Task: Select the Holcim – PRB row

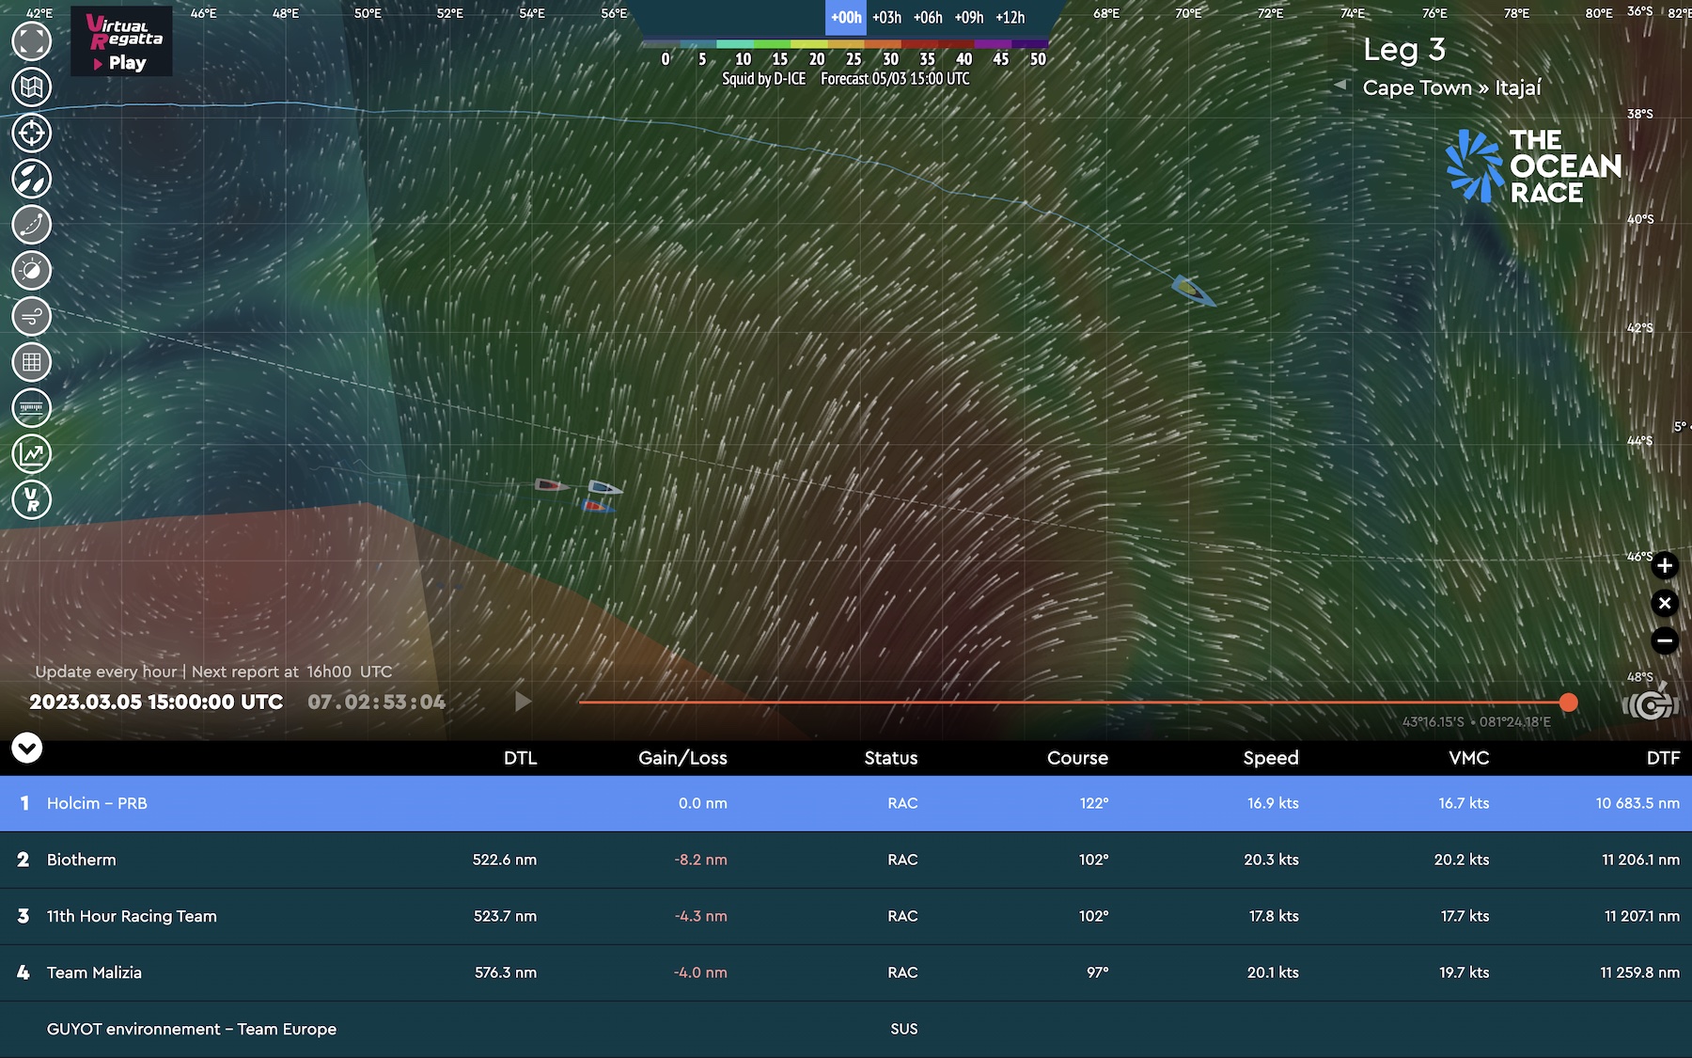Action: point(846,803)
